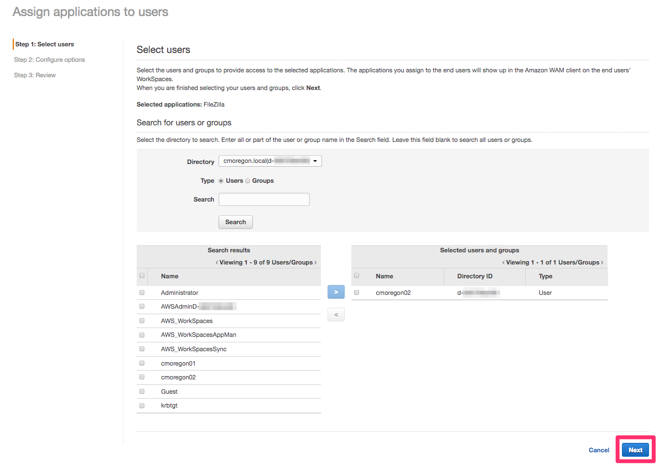Viewport: 659px width, 465px height.
Task: Select the Groups radio button
Action: (x=247, y=181)
